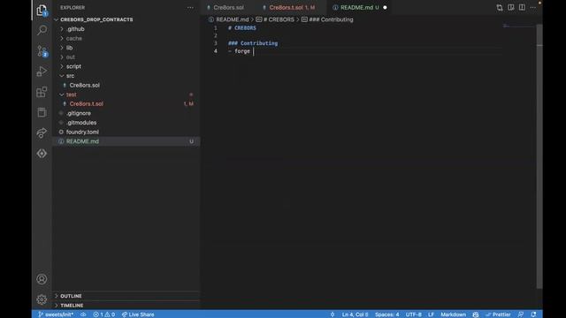
Task: Collapse the src folder
Action: click(x=70, y=76)
